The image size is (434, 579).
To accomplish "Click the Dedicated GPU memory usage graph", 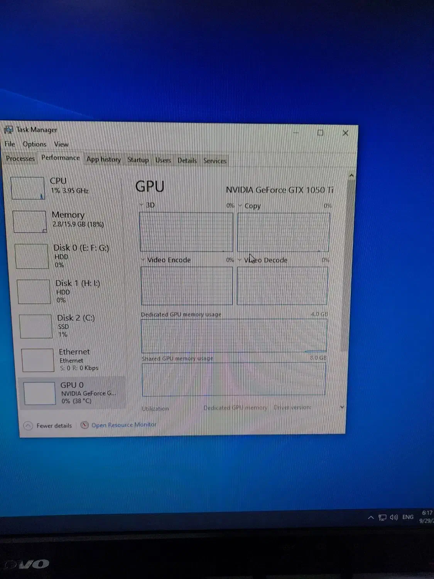I will (x=234, y=335).
